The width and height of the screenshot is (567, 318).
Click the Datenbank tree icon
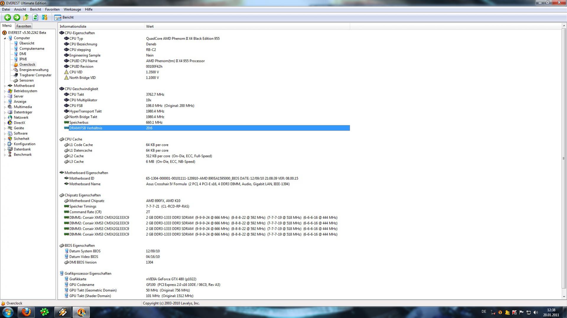click(x=10, y=149)
